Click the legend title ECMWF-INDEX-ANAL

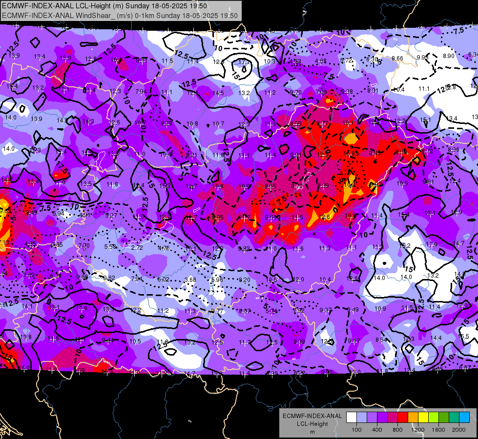(x=312, y=416)
